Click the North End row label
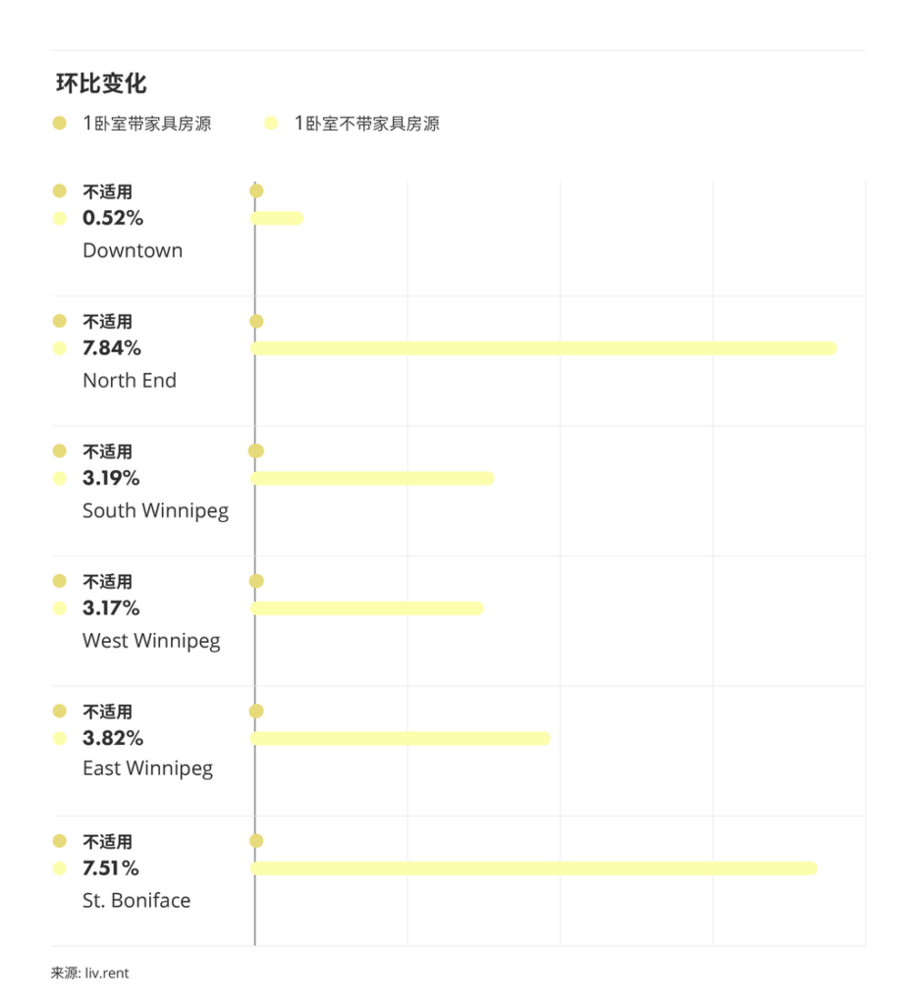 click(130, 380)
